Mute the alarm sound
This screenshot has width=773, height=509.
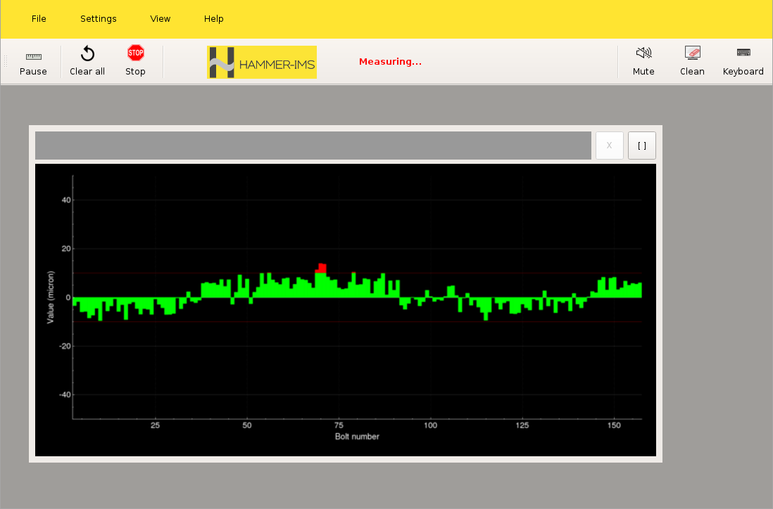(643, 62)
